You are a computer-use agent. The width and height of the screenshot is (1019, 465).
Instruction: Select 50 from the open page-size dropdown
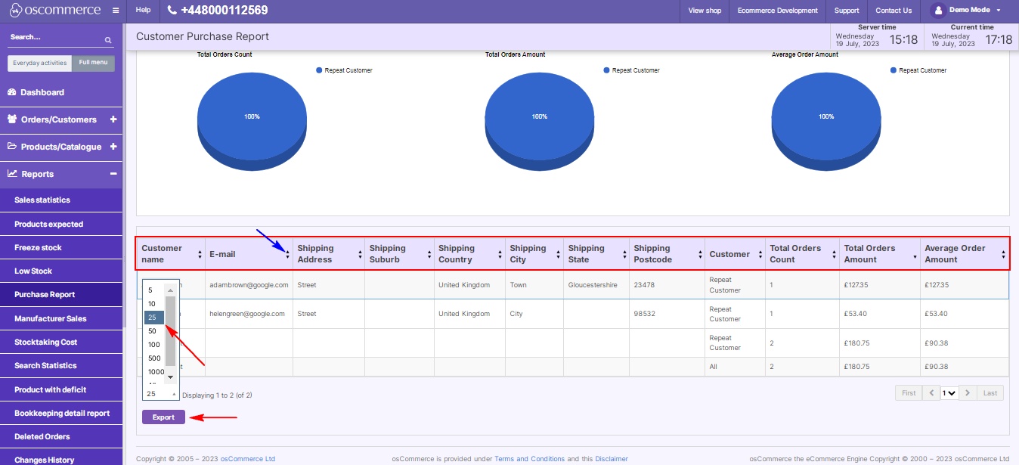[x=153, y=330]
